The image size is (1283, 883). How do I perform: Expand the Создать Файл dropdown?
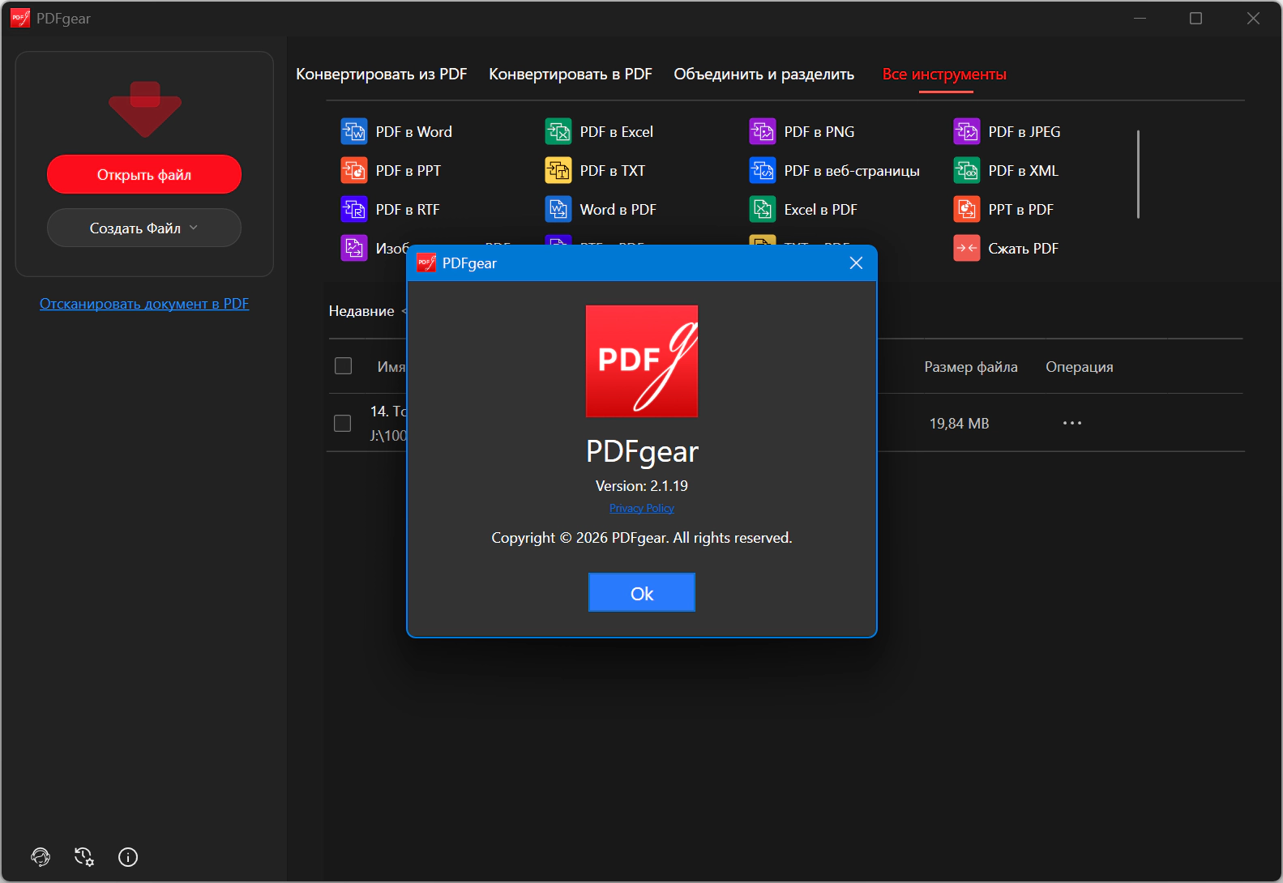[144, 228]
